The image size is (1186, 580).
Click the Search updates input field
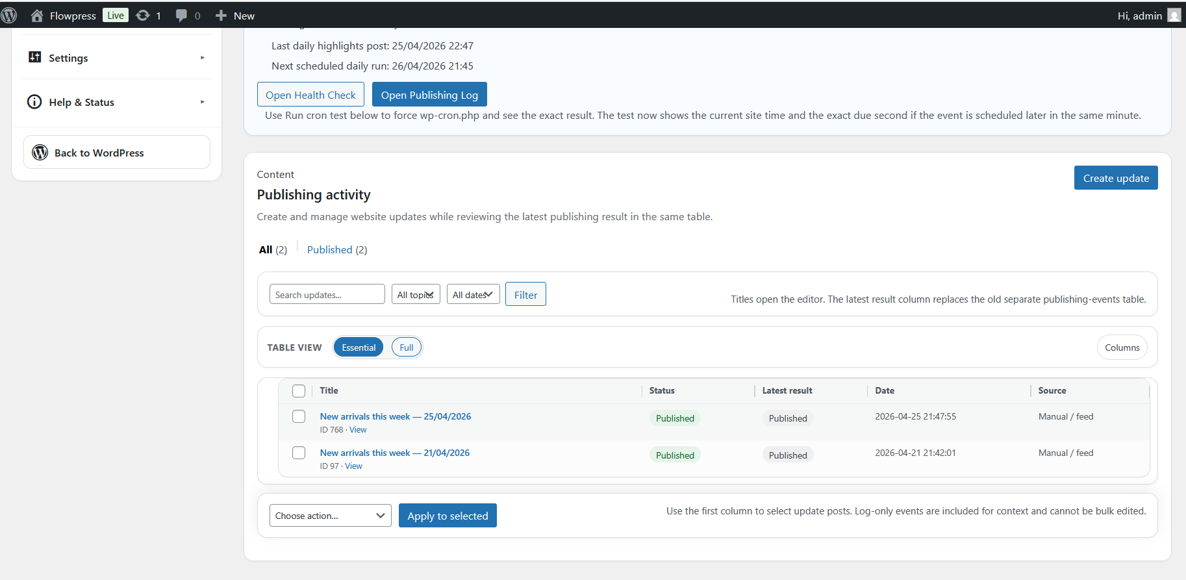point(327,294)
